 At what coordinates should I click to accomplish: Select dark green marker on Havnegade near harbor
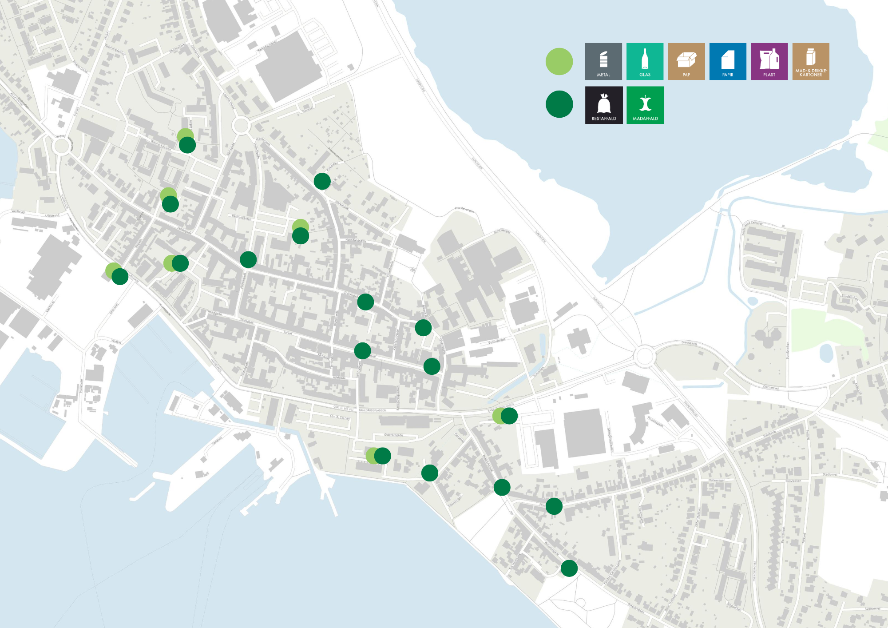120,276
